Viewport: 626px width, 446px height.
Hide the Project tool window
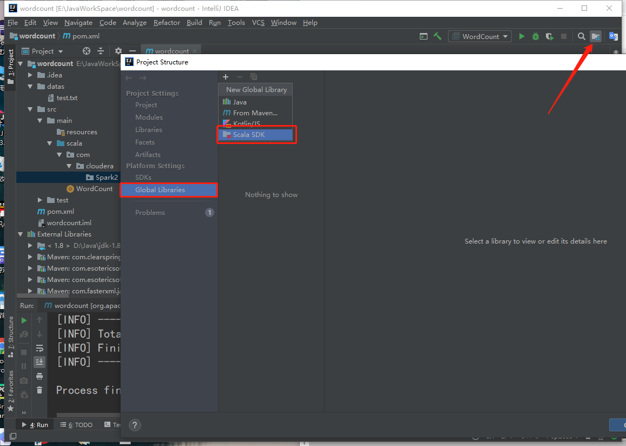coord(133,51)
